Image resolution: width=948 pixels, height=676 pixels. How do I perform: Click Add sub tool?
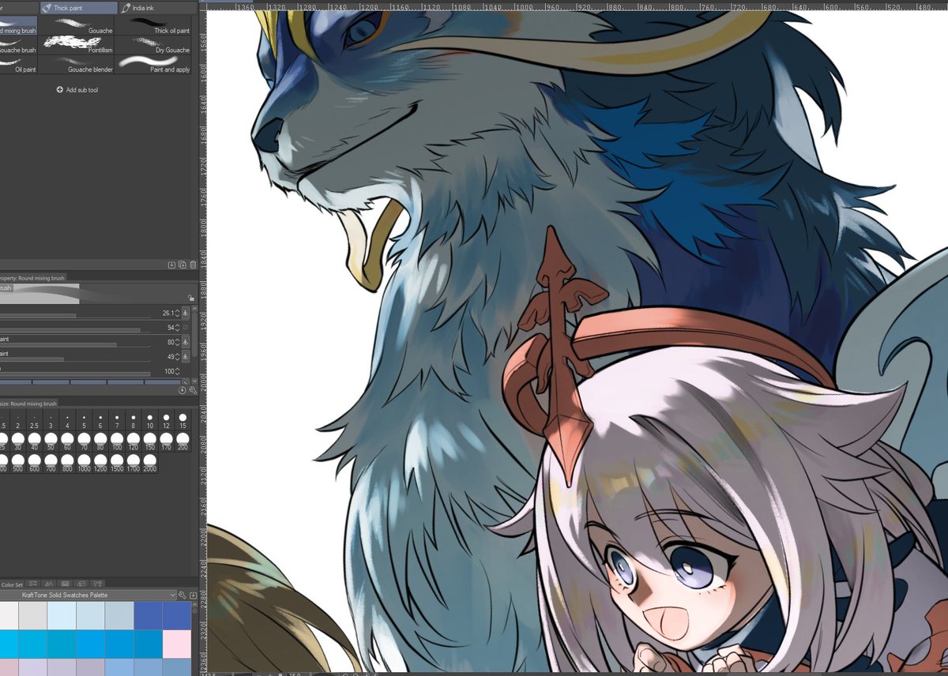[77, 90]
